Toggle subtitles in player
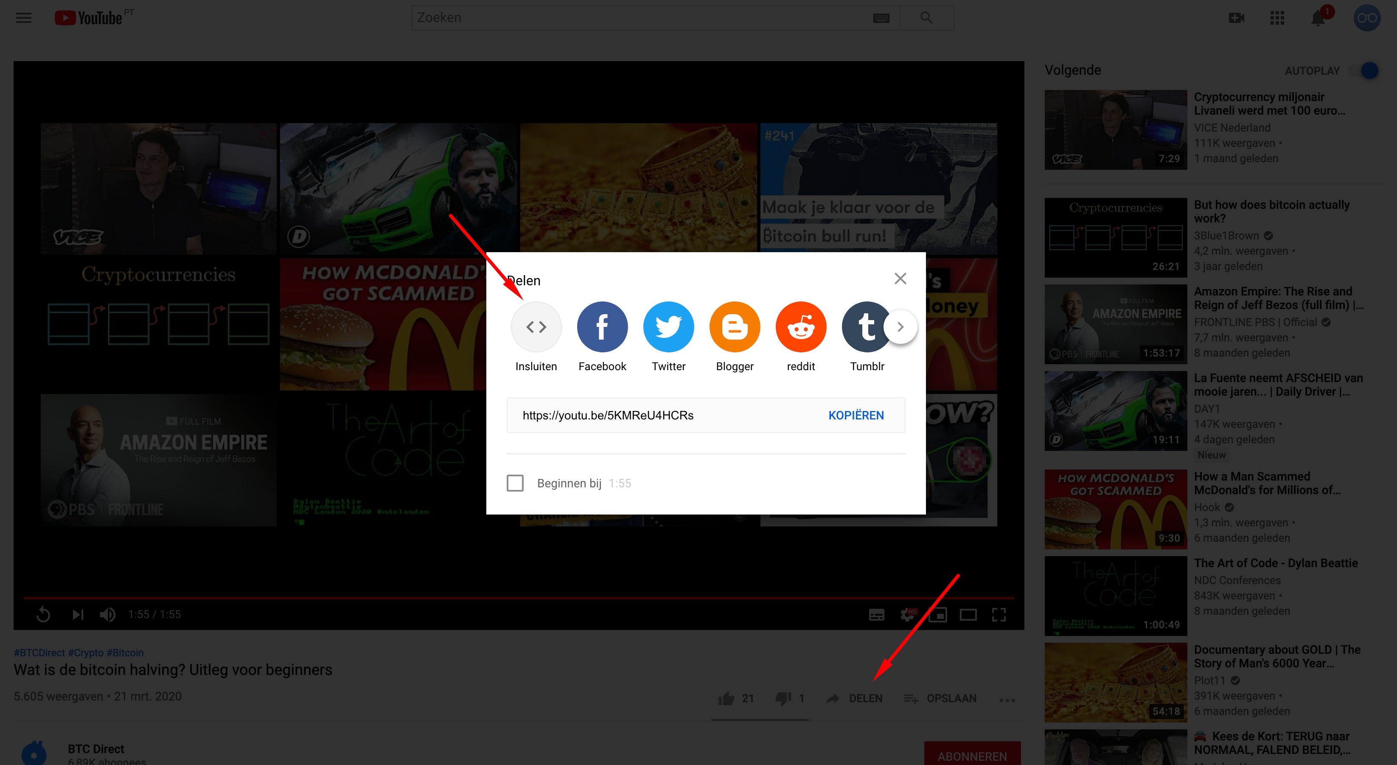This screenshot has height=765, width=1397. [876, 614]
